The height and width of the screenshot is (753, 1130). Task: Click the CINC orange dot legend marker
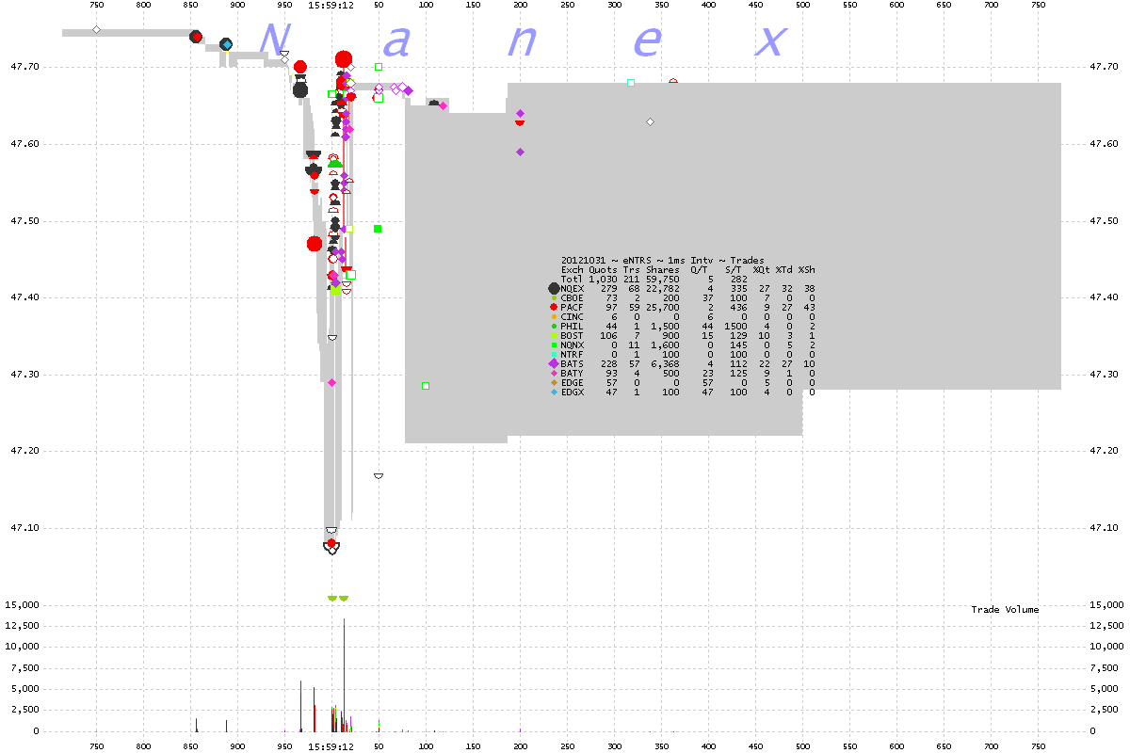pyautogui.click(x=554, y=316)
